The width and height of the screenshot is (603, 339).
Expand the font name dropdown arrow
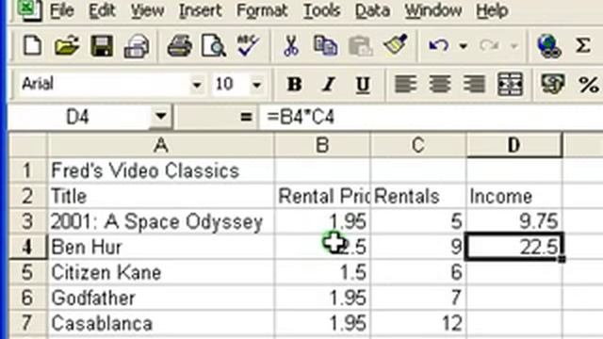197,84
